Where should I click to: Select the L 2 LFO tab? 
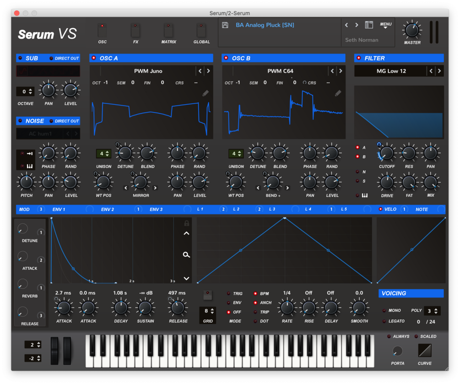[236, 209]
